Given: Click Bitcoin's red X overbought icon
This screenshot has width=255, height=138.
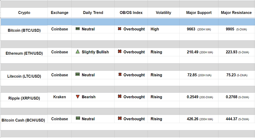Looking at the screenshot, I should (120, 29).
